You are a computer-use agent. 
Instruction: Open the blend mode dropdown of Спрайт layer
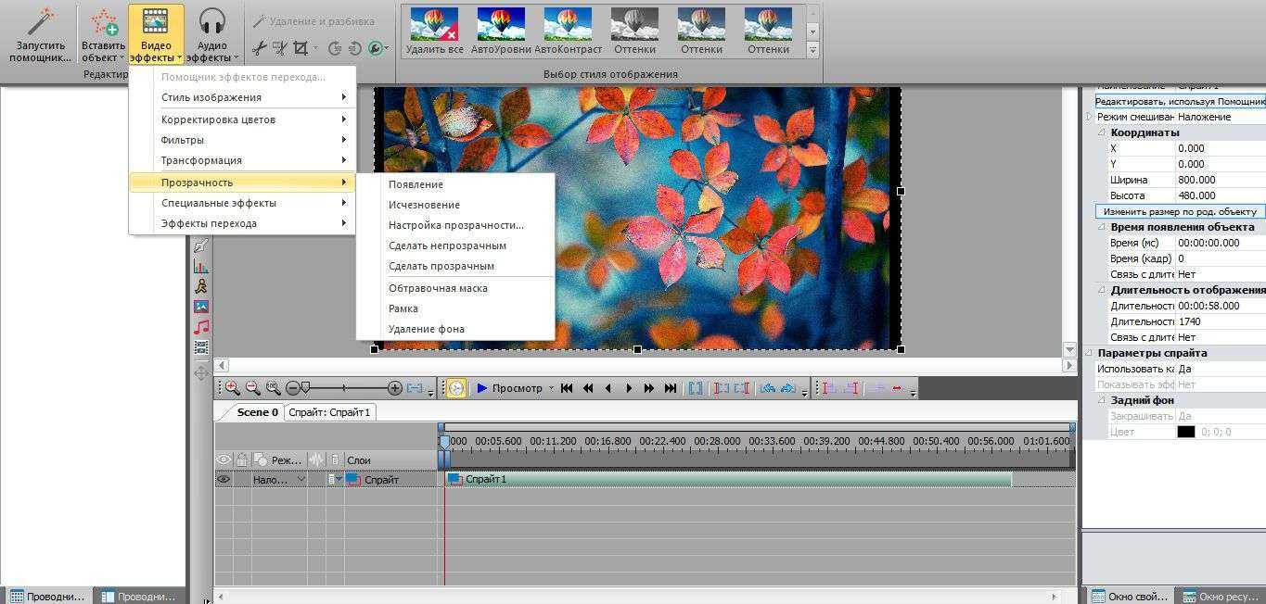tap(301, 480)
